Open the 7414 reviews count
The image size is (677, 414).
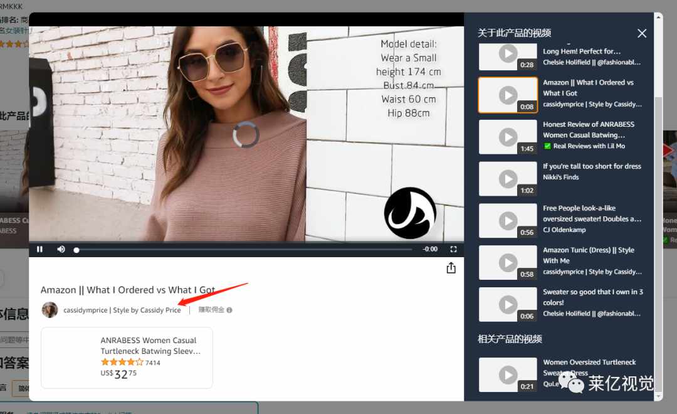click(x=153, y=363)
